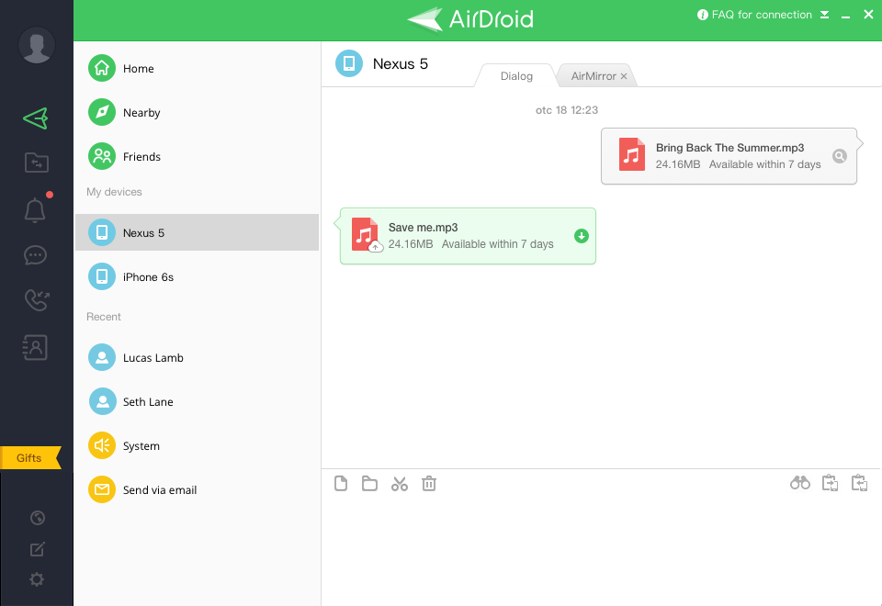Click the binoculars icon in toolbar
The image size is (882, 606).
click(x=800, y=483)
